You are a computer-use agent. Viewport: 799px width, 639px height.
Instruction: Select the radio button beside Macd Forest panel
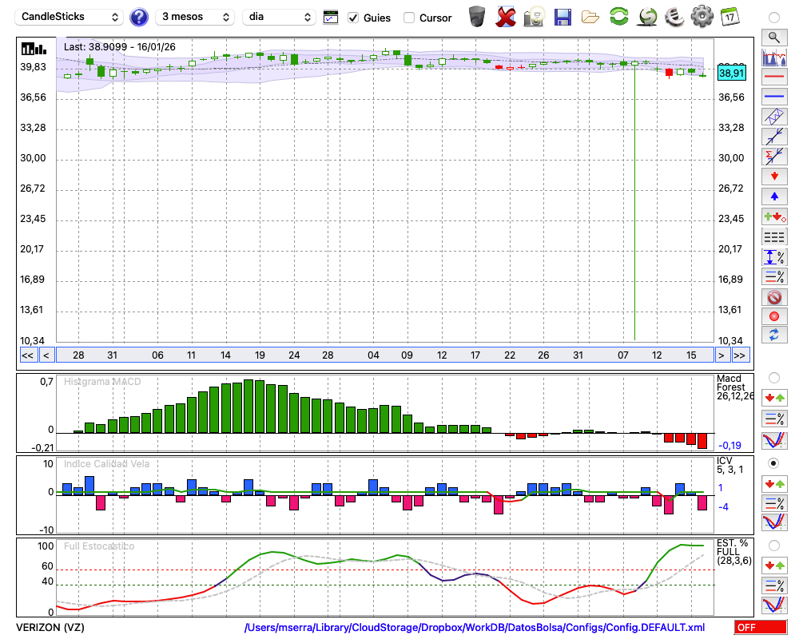pyautogui.click(x=773, y=377)
